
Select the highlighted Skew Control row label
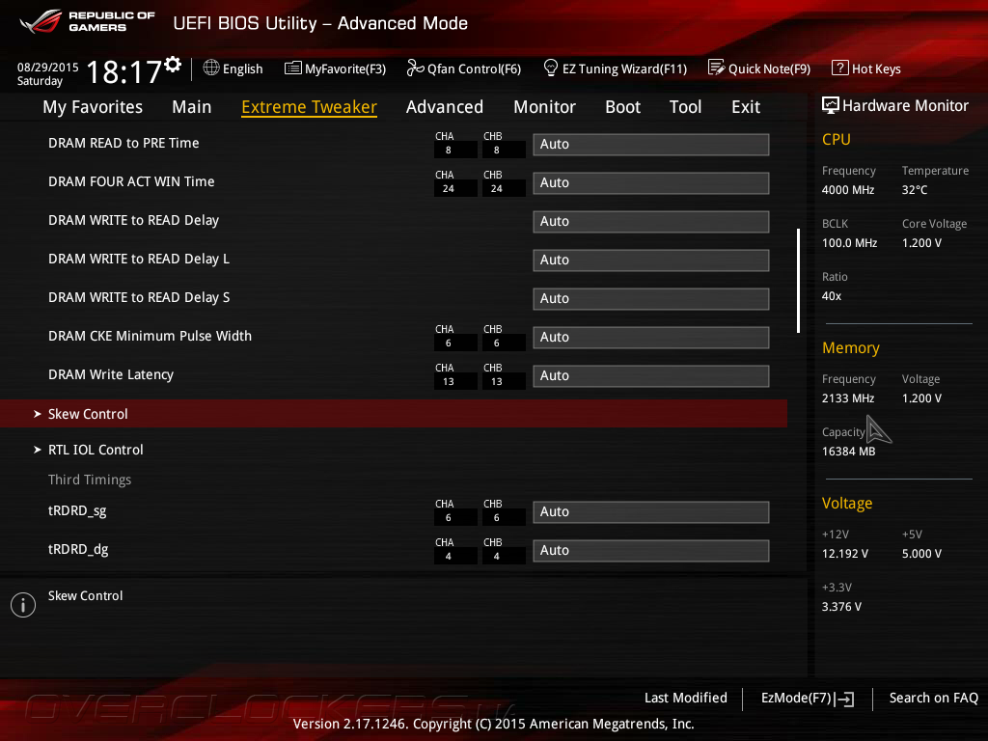[x=88, y=414]
